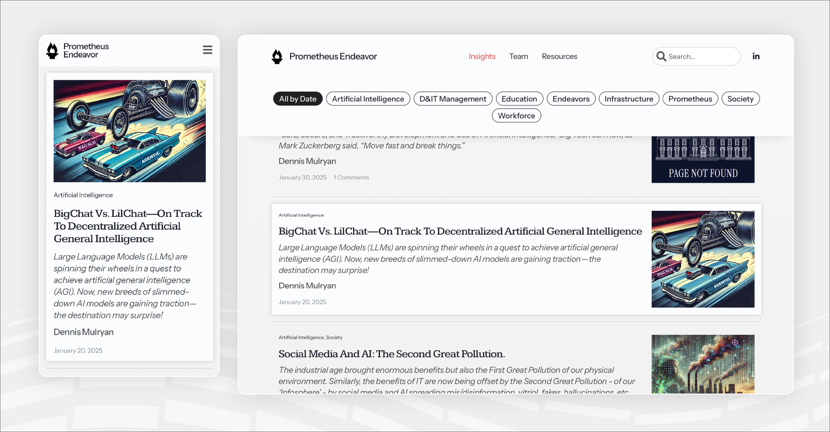Open the Insights nav item

point(482,56)
